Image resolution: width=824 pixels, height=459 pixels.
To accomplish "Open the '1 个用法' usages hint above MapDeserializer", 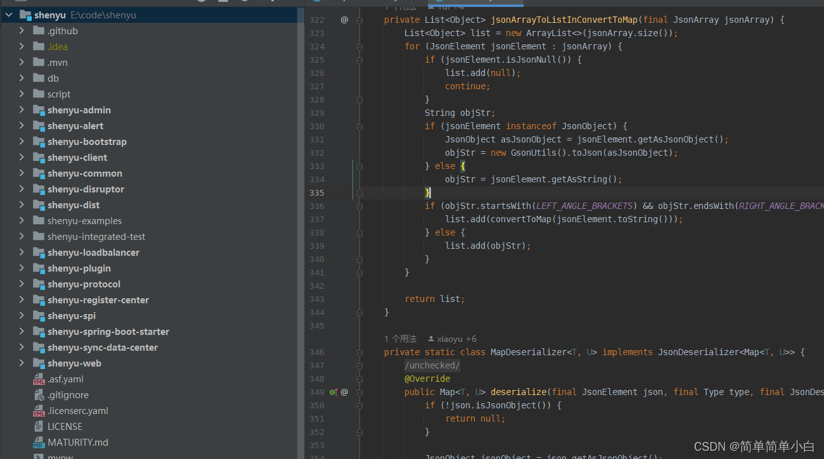I will click(401, 339).
